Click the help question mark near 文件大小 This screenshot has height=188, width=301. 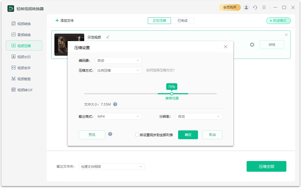pos(115,104)
